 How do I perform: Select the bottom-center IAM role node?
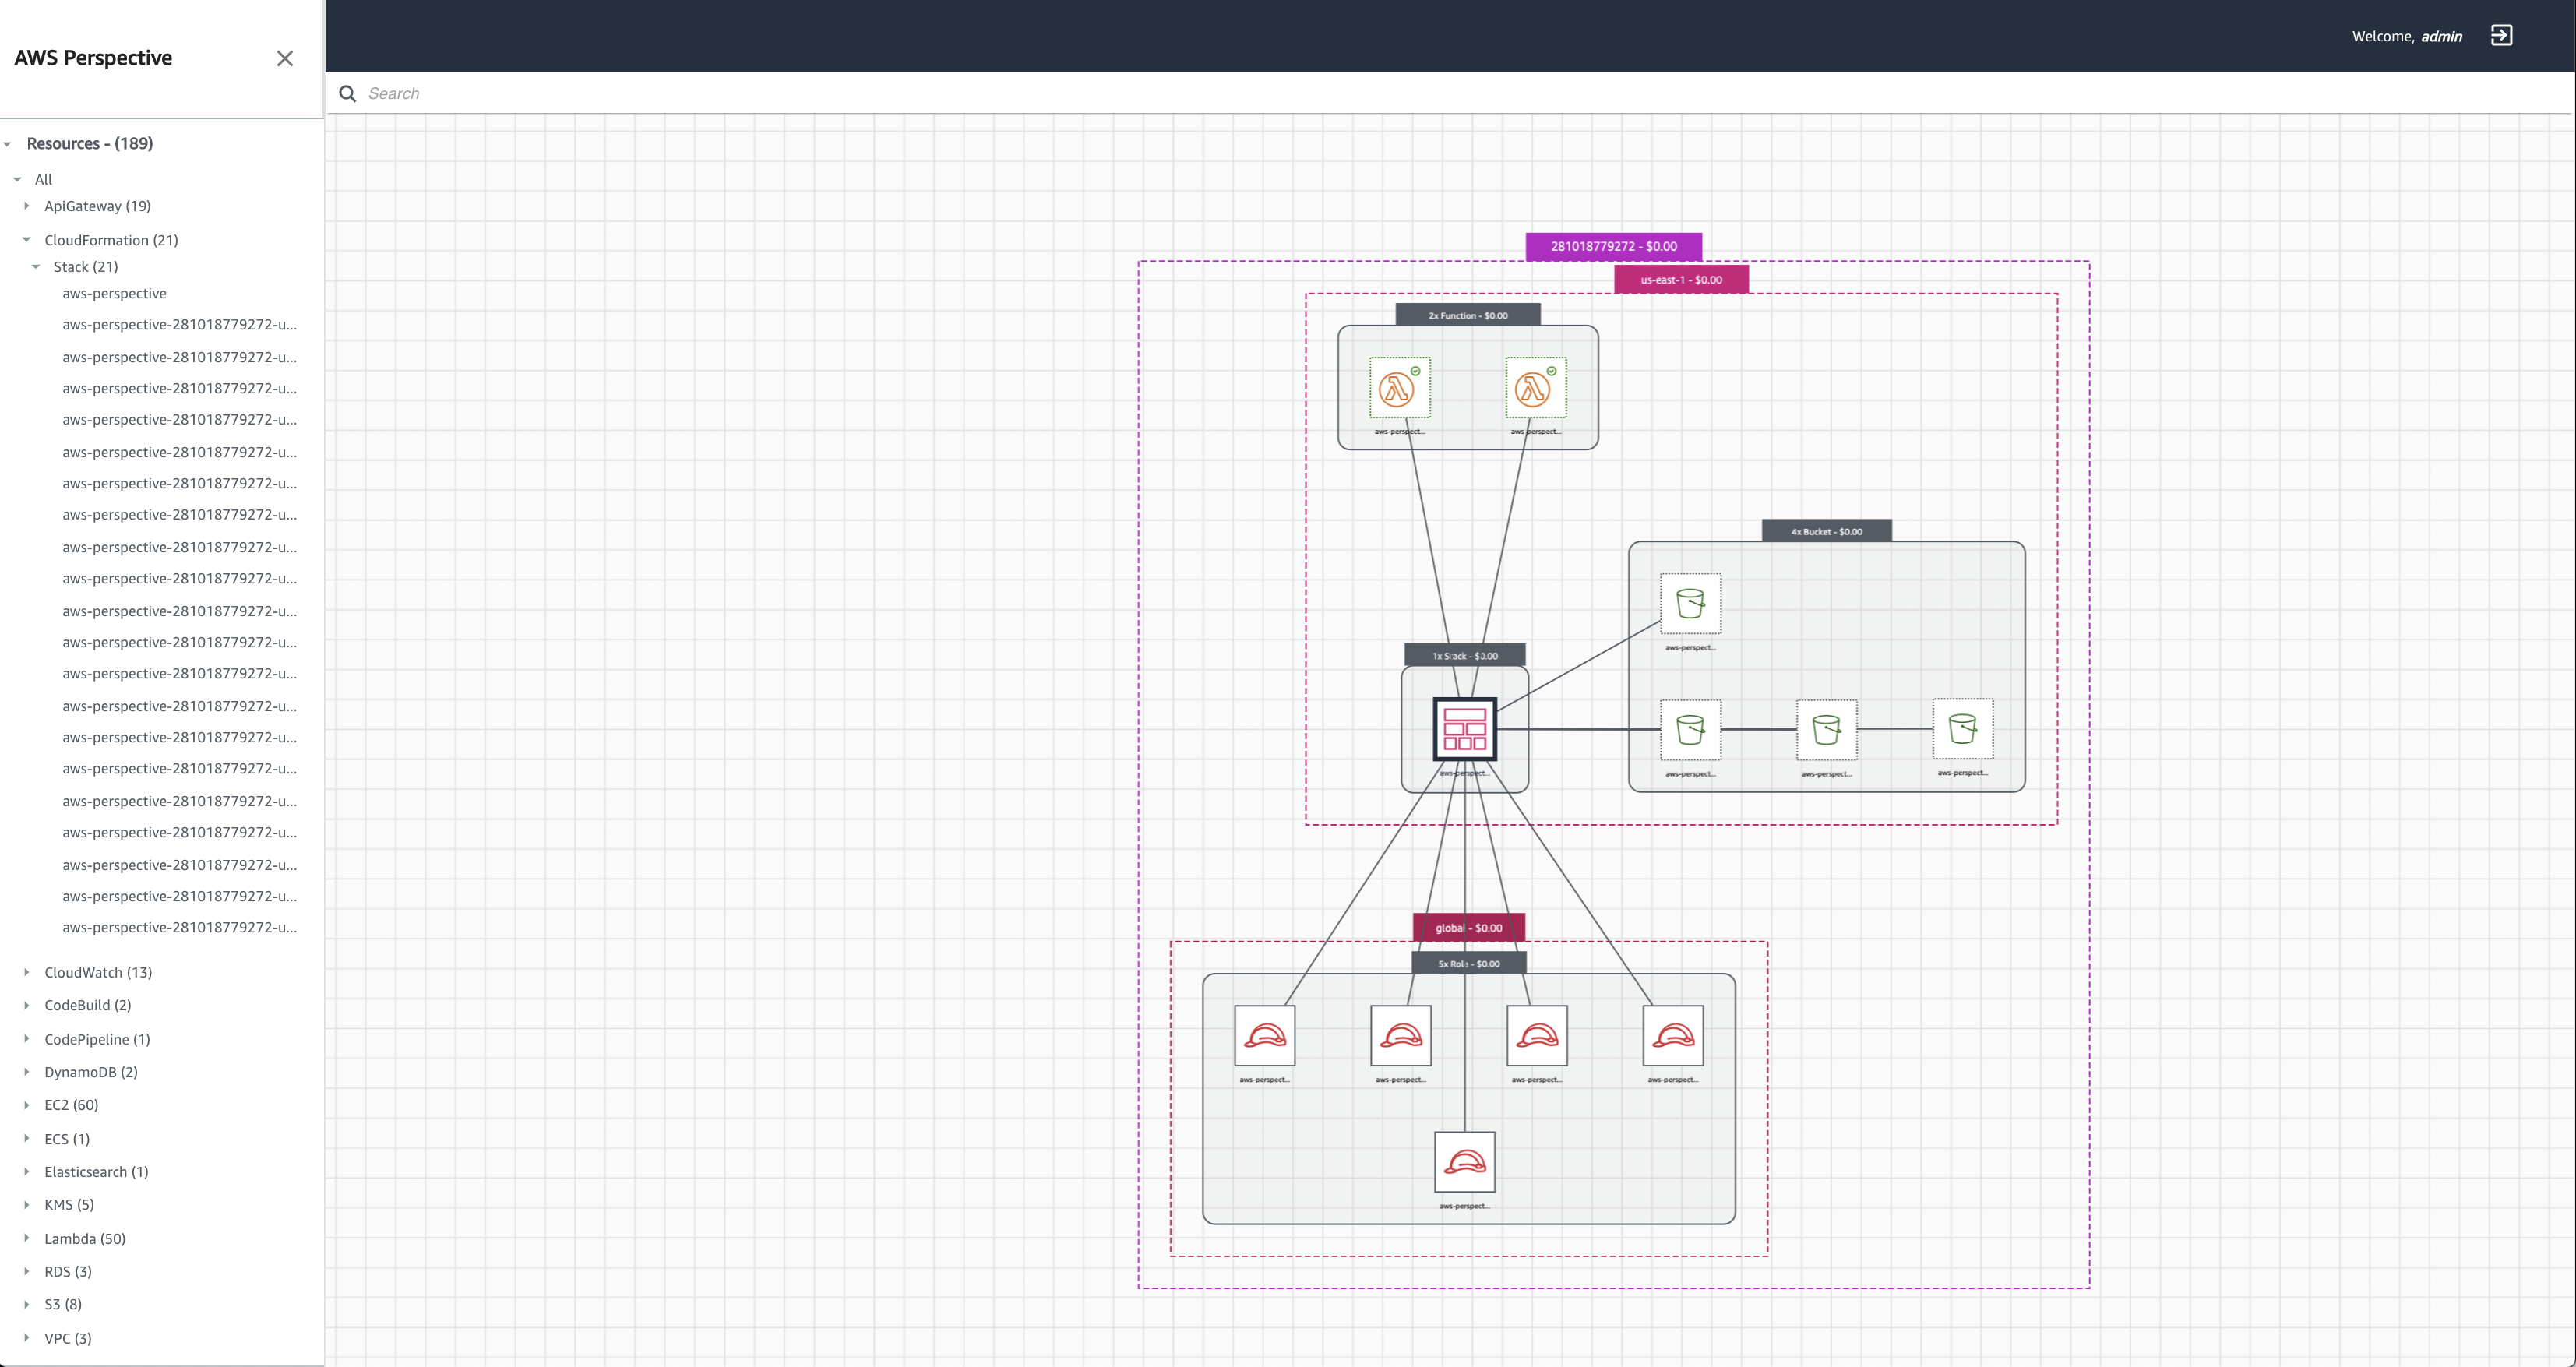pyautogui.click(x=1464, y=1161)
